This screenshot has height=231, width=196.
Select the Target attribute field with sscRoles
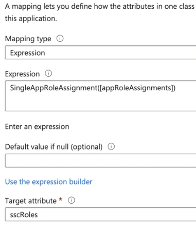point(100,214)
